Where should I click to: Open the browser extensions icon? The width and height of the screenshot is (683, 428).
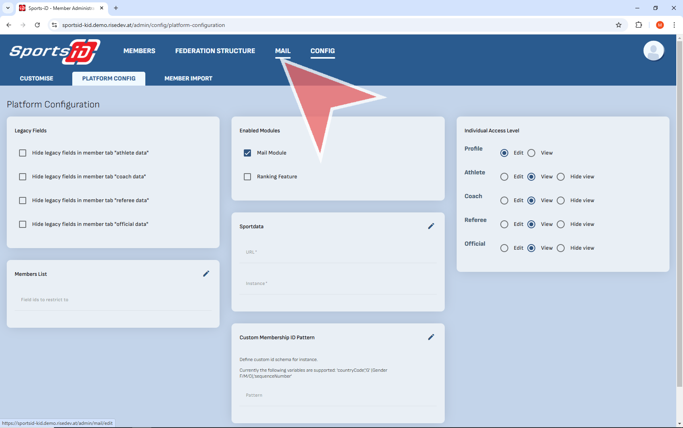(x=639, y=25)
